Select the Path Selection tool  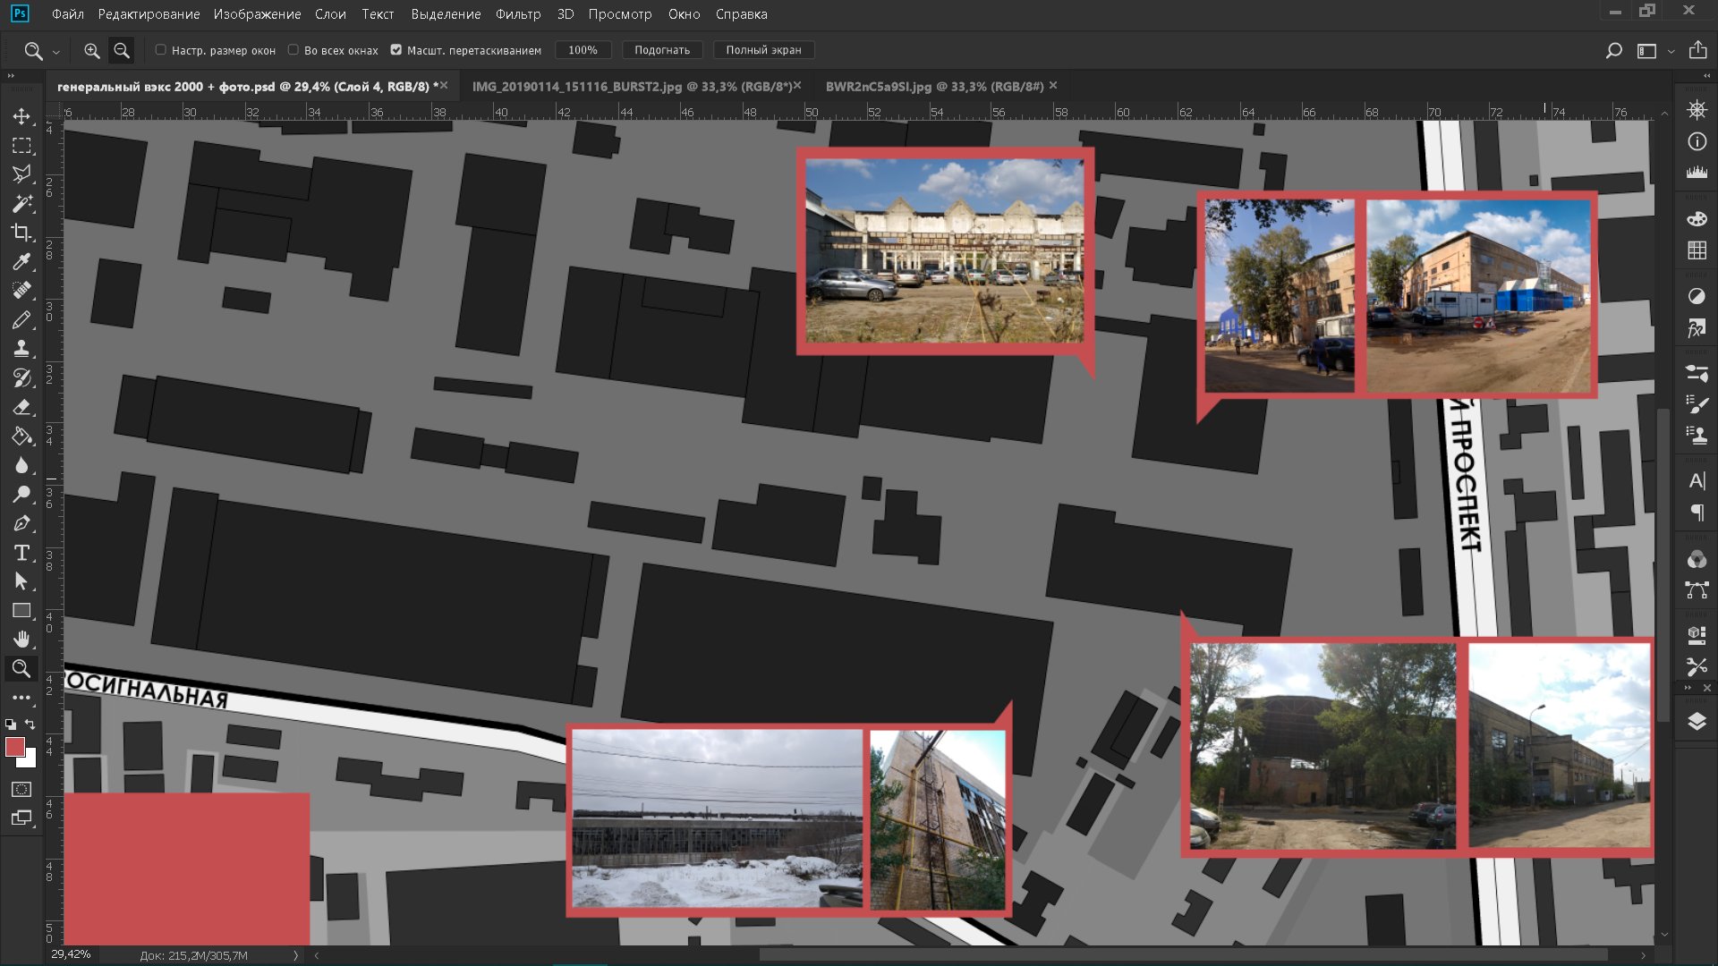(21, 581)
